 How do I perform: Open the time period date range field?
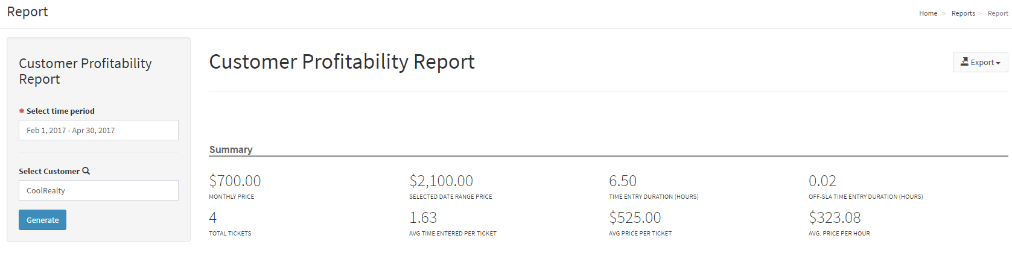coord(98,130)
